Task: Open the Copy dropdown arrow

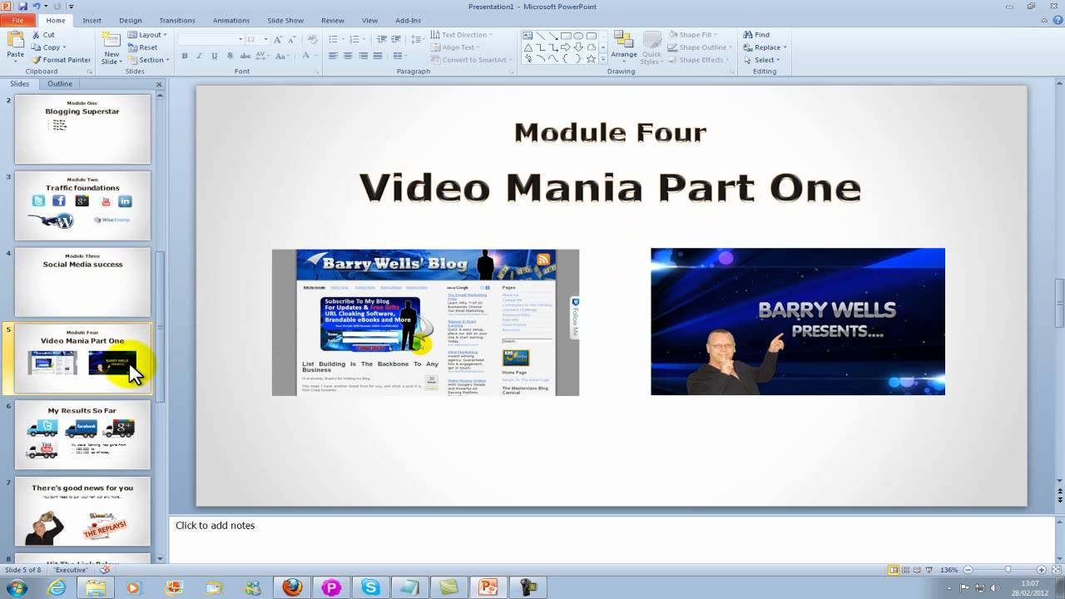Action: (65, 47)
